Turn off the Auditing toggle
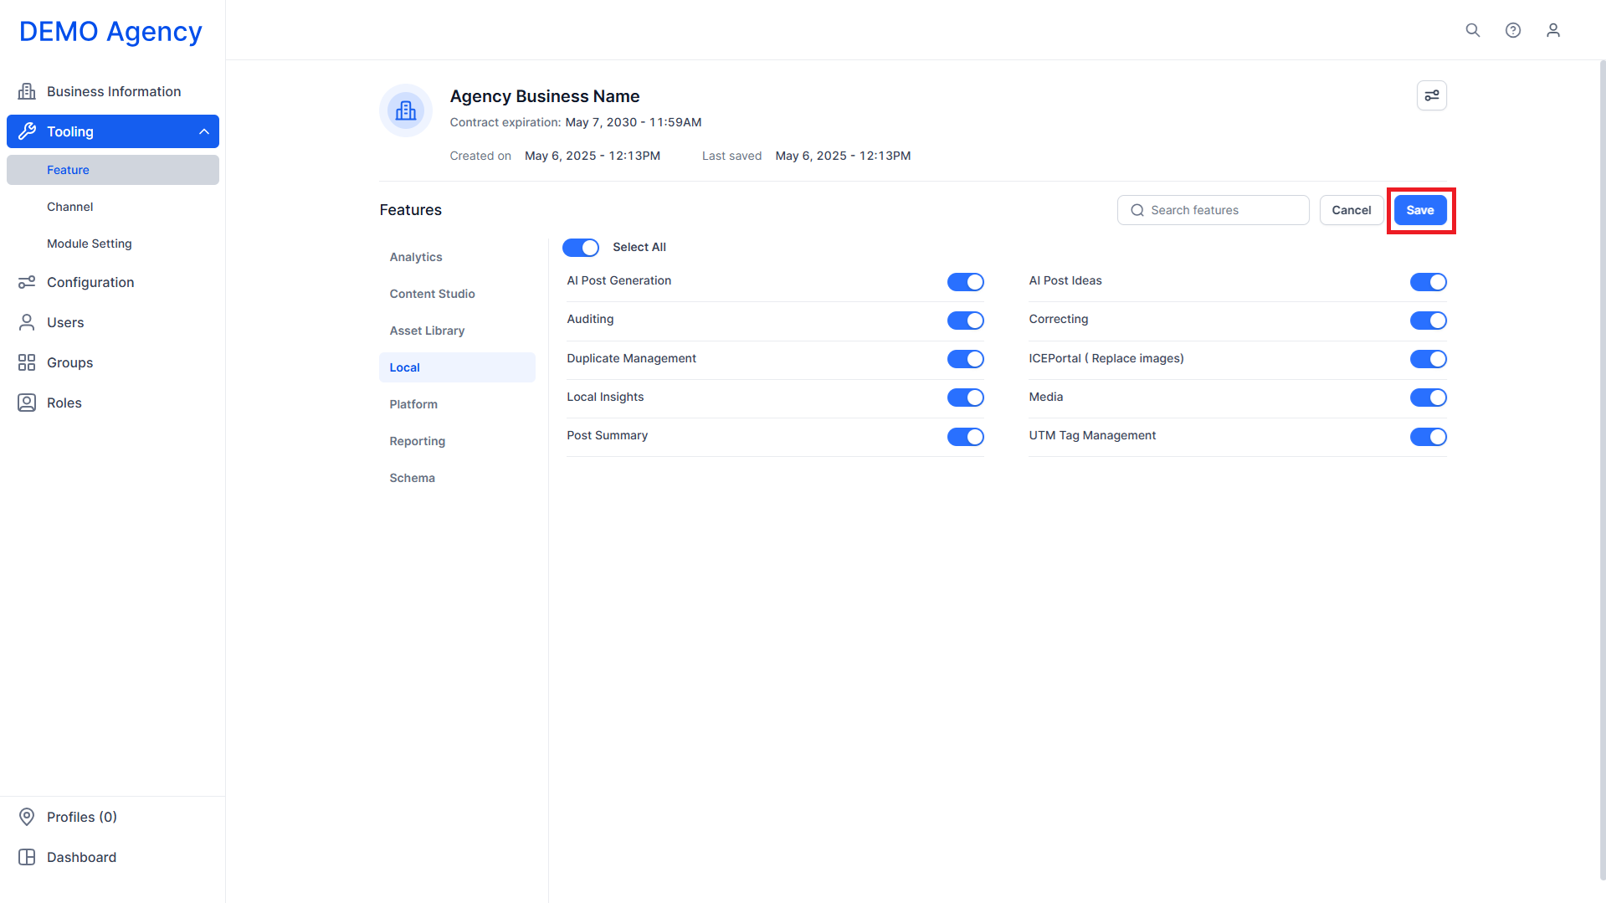The width and height of the screenshot is (1606, 903). pyautogui.click(x=965, y=321)
